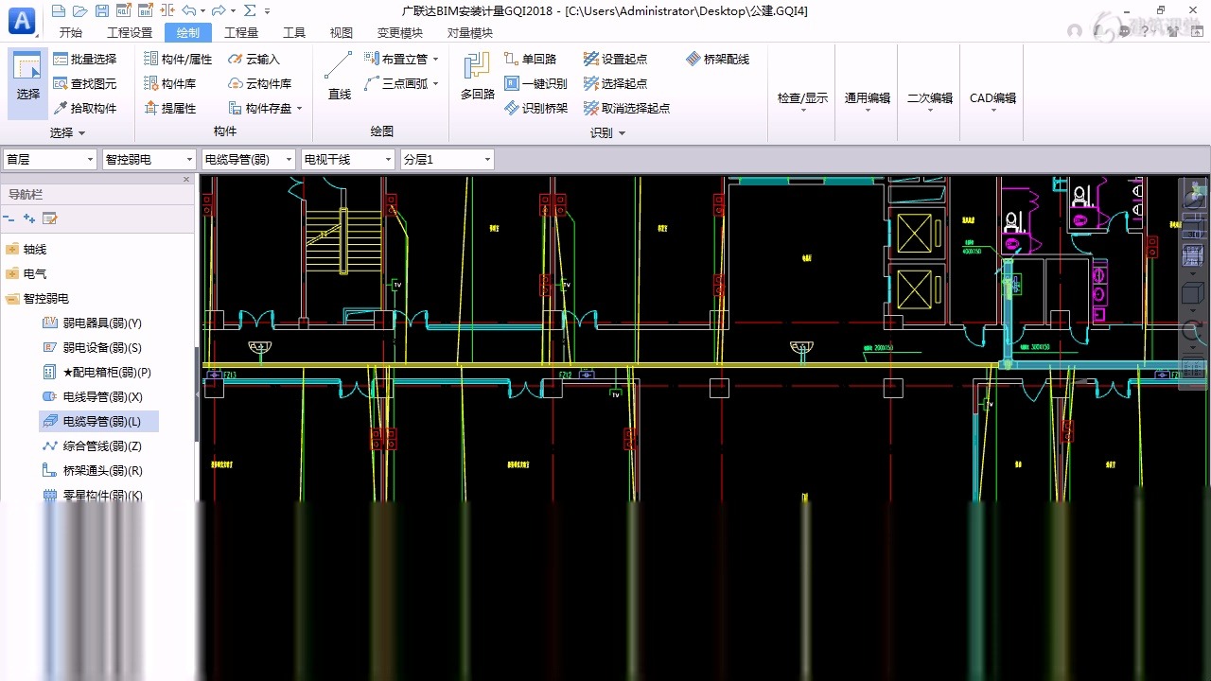Click the Save disk icon in quick access toolbar
The height and width of the screenshot is (681, 1211).
point(102,10)
